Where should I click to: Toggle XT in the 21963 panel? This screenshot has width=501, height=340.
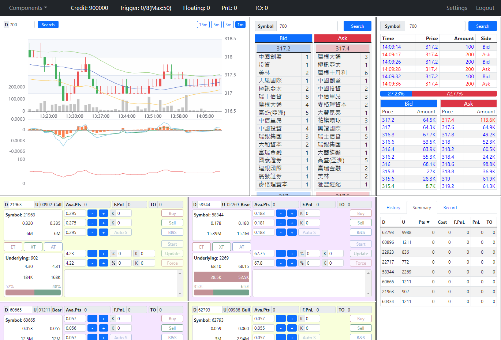coord(33,247)
